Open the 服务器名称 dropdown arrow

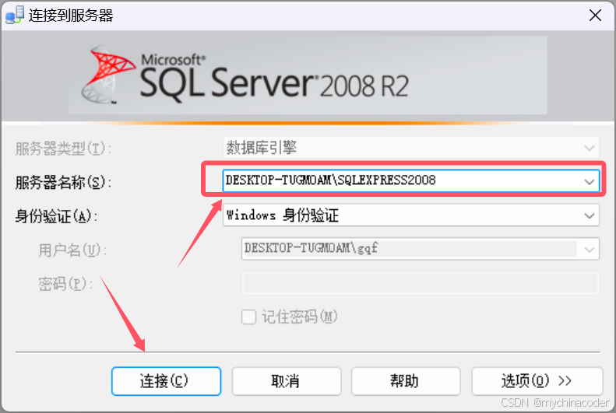589,181
